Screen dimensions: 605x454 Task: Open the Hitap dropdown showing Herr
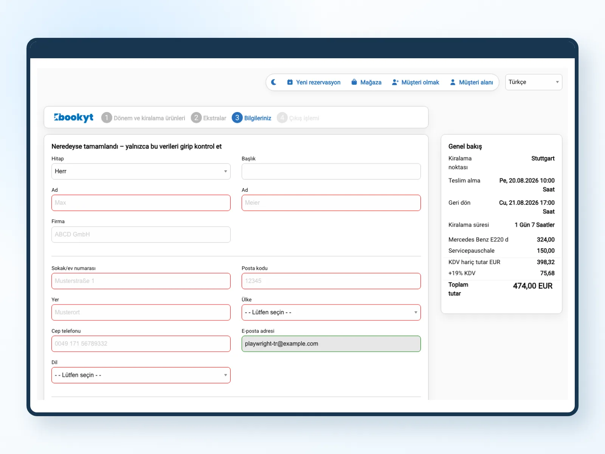point(141,171)
